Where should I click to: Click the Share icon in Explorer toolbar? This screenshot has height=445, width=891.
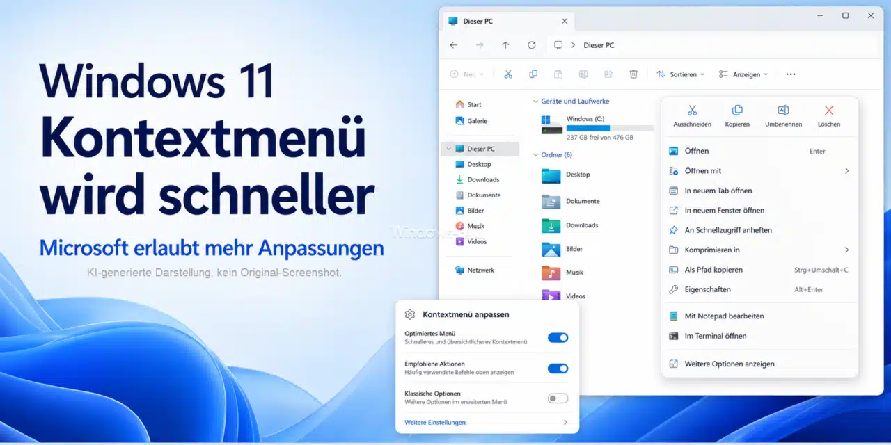pos(608,74)
